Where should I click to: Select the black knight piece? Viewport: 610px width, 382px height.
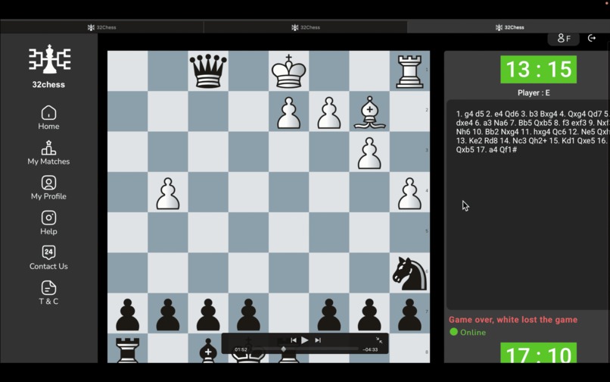(409, 274)
